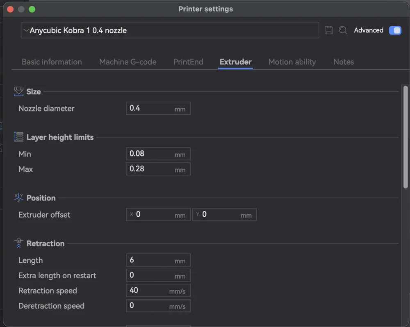Open the Notes tab

344,62
